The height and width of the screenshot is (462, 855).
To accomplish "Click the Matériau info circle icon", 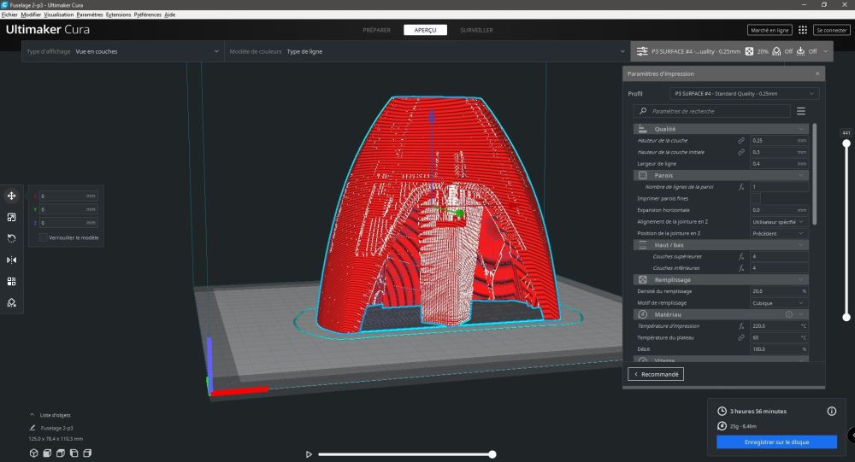I will click(788, 314).
